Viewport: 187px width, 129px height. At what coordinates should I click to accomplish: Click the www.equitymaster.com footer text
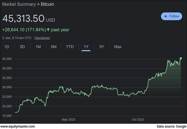18,126
